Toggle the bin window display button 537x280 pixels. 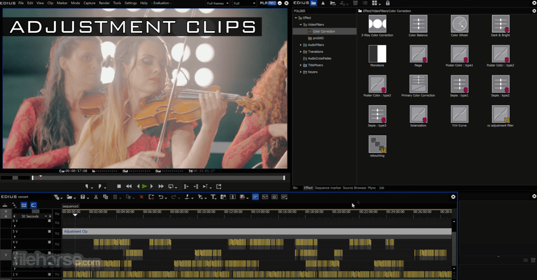click(256, 197)
